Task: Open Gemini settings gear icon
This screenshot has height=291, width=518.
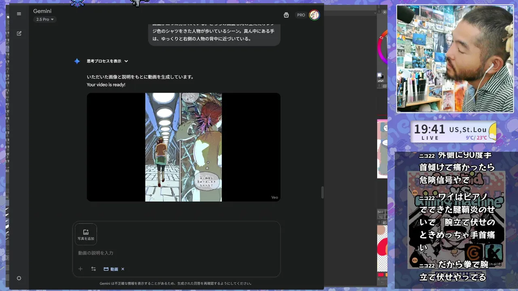Action: (19, 278)
